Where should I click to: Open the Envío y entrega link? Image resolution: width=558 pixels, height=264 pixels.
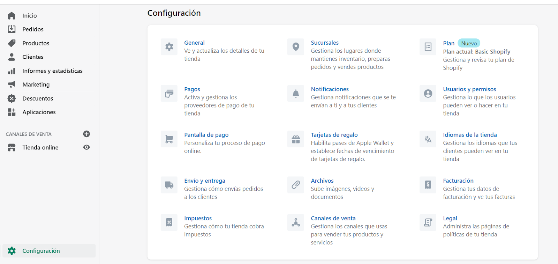(205, 181)
